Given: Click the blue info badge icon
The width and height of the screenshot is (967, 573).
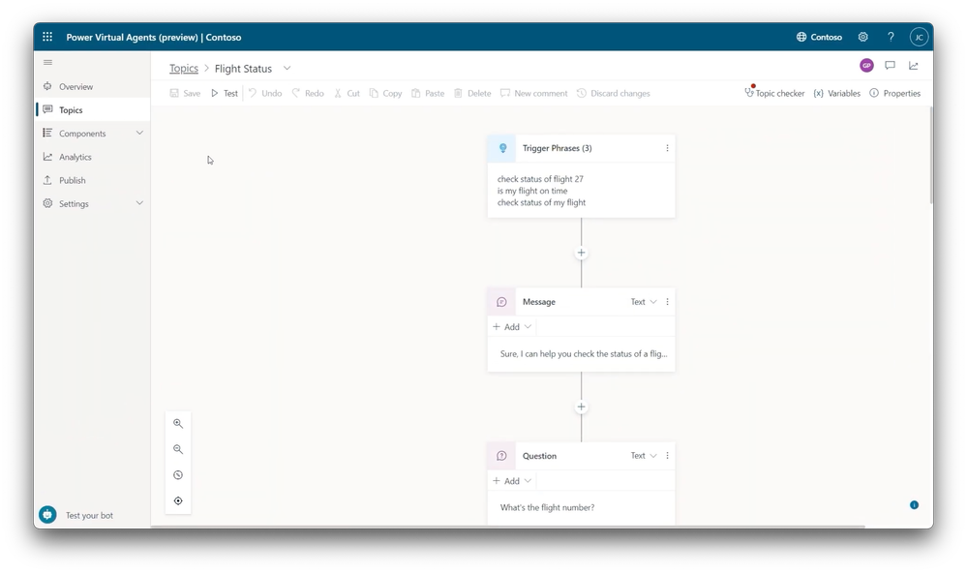Looking at the screenshot, I should coord(914,505).
